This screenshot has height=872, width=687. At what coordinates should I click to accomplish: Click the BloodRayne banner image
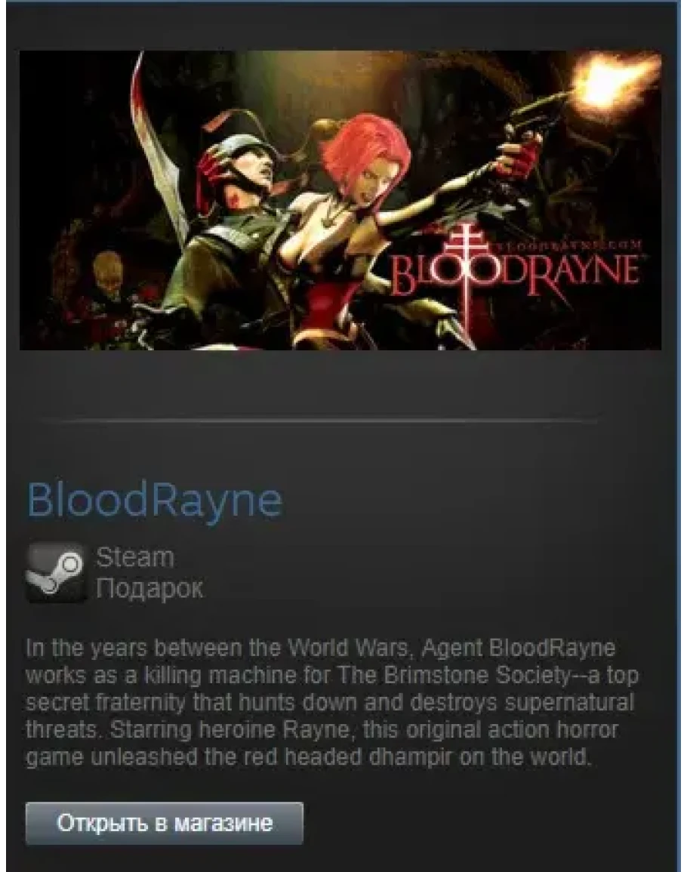pos(340,200)
